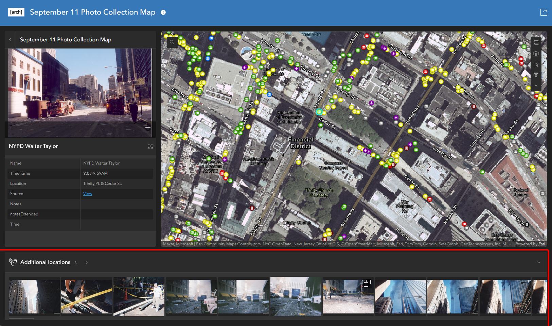The height and width of the screenshot is (326, 552).
Task: Click the 'Notes' field label
Action: pos(16,204)
